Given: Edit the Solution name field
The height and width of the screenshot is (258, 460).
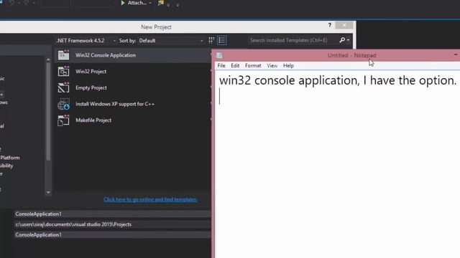Looking at the screenshot, I should pos(112,235).
